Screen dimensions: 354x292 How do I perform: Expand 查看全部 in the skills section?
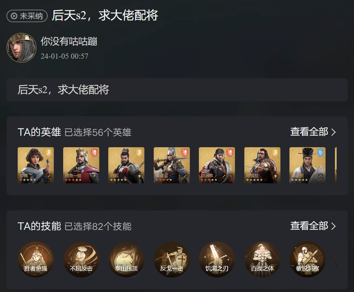click(x=313, y=226)
